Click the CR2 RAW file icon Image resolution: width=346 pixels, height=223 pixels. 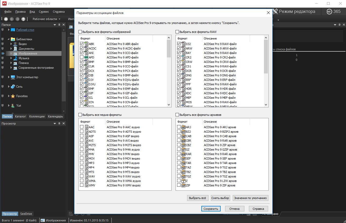[x=183, y=57]
